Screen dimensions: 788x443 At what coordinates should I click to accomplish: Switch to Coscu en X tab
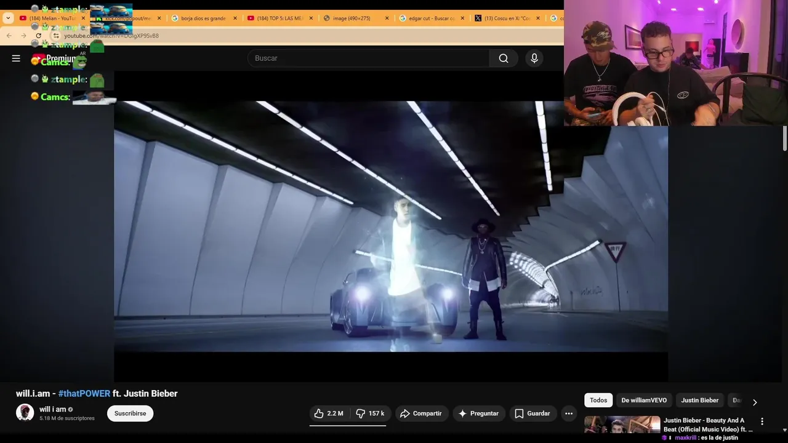(x=507, y=18)
